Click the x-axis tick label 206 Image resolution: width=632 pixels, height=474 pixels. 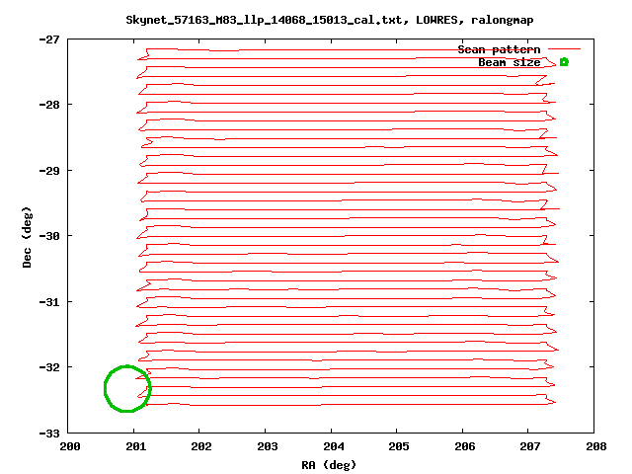point(465,446)
